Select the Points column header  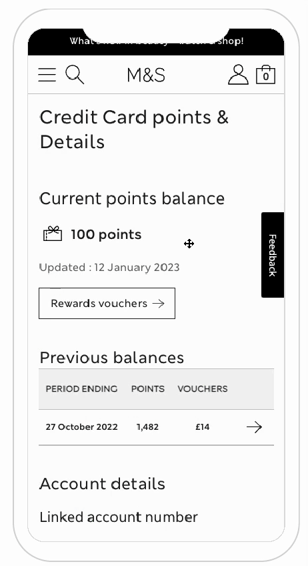(x=148, y=388)
